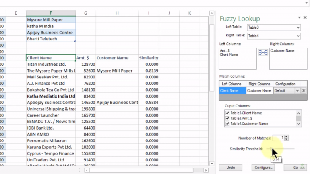Select the Katha Mediatix India Ltd cell
The width and height of the screenshot is (310, 174).
point(51,96)
